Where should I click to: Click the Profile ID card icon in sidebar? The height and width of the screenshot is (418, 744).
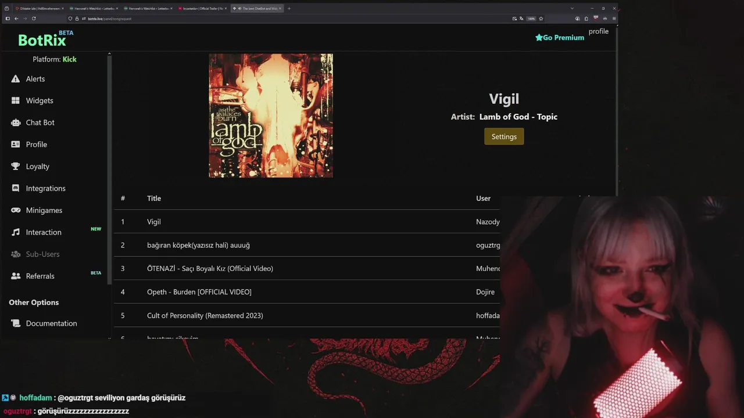[16, 145]
